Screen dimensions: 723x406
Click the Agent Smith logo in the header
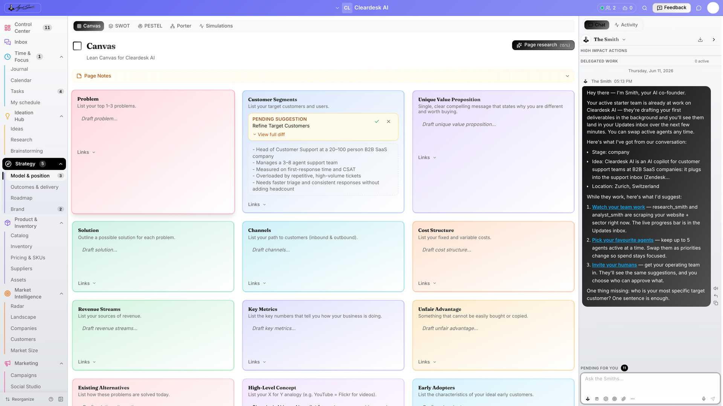22,8
